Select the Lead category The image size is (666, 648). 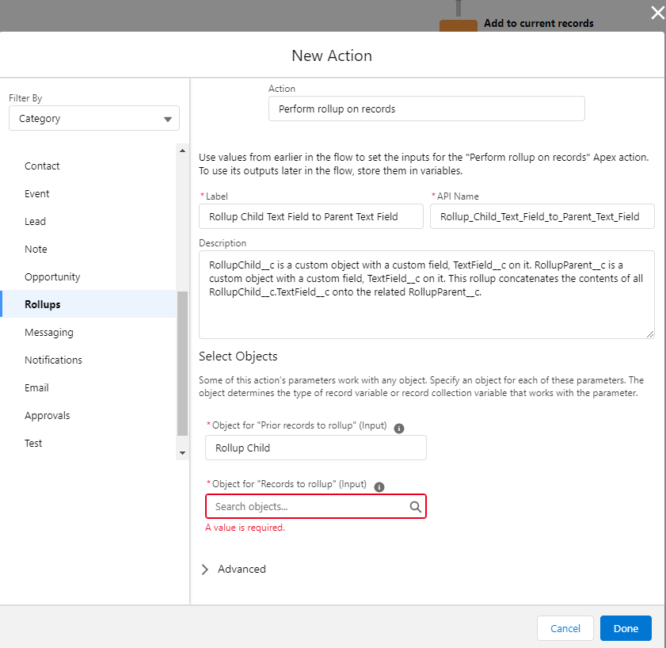tap(35, 221)
